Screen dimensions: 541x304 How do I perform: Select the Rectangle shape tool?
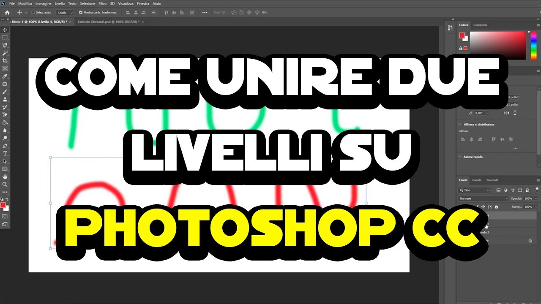[5, 169]
